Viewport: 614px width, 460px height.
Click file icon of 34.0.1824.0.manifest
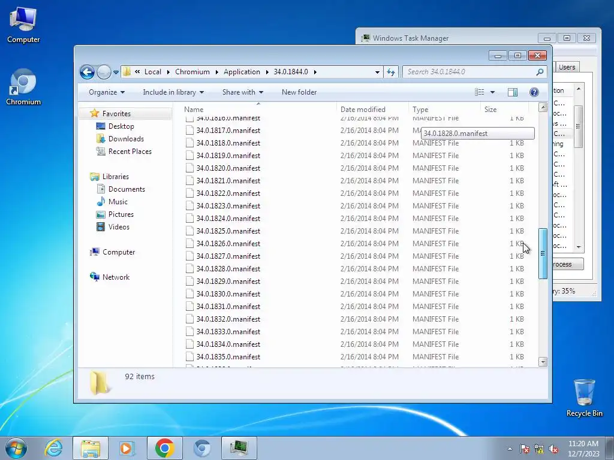point(189,219)
